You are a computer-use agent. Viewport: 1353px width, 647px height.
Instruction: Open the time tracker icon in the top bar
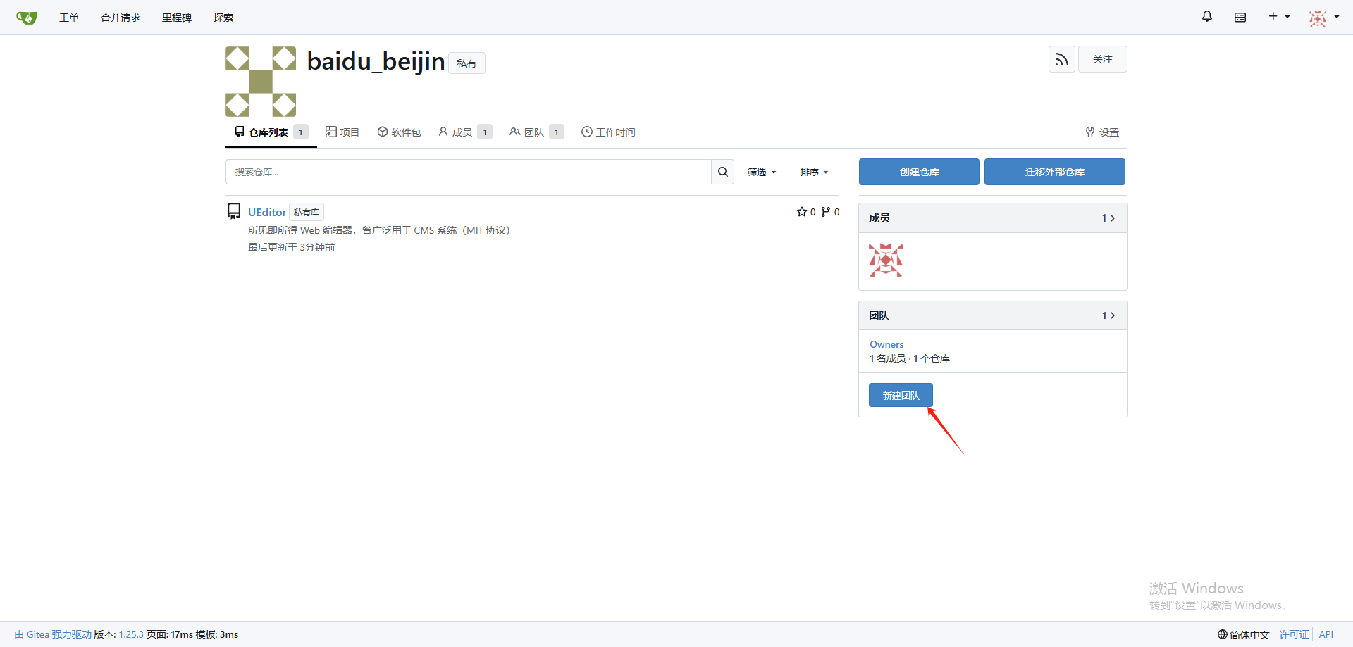pos(1240,17)
